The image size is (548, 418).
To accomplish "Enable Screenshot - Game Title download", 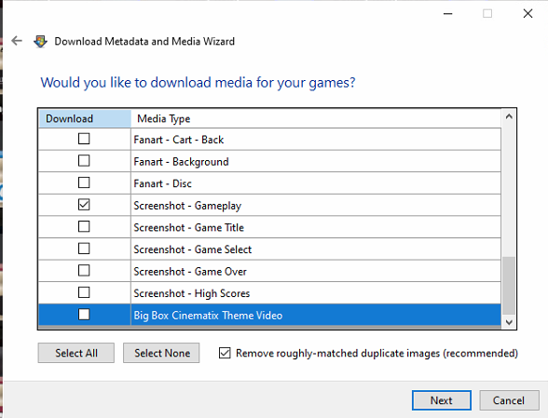I will [x=84, y=226].
